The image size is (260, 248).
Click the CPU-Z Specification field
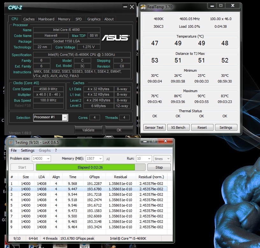82,55
